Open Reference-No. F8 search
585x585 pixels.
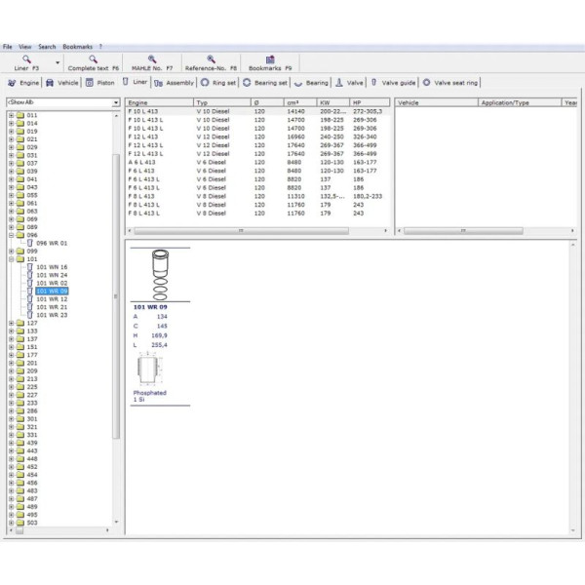[211, 59]
